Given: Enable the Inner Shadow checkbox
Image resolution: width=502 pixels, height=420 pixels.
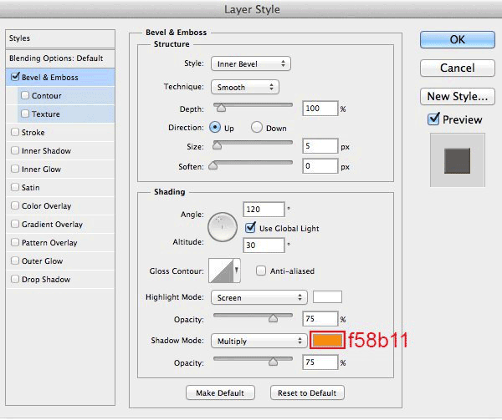Looking at the screenshot, I should (x=15, y=150).
